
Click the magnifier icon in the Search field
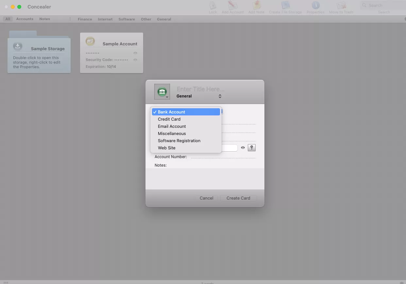pyautogui.click(x=364, y=5)
